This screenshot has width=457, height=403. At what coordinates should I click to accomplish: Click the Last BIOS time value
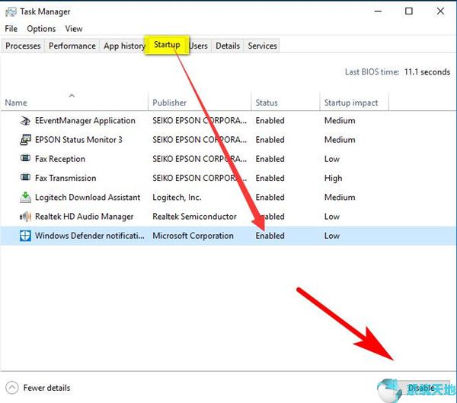click(427, 72)
